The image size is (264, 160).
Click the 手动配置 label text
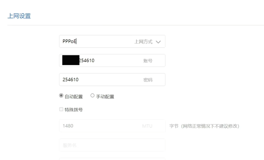click(x=105, y=97)
